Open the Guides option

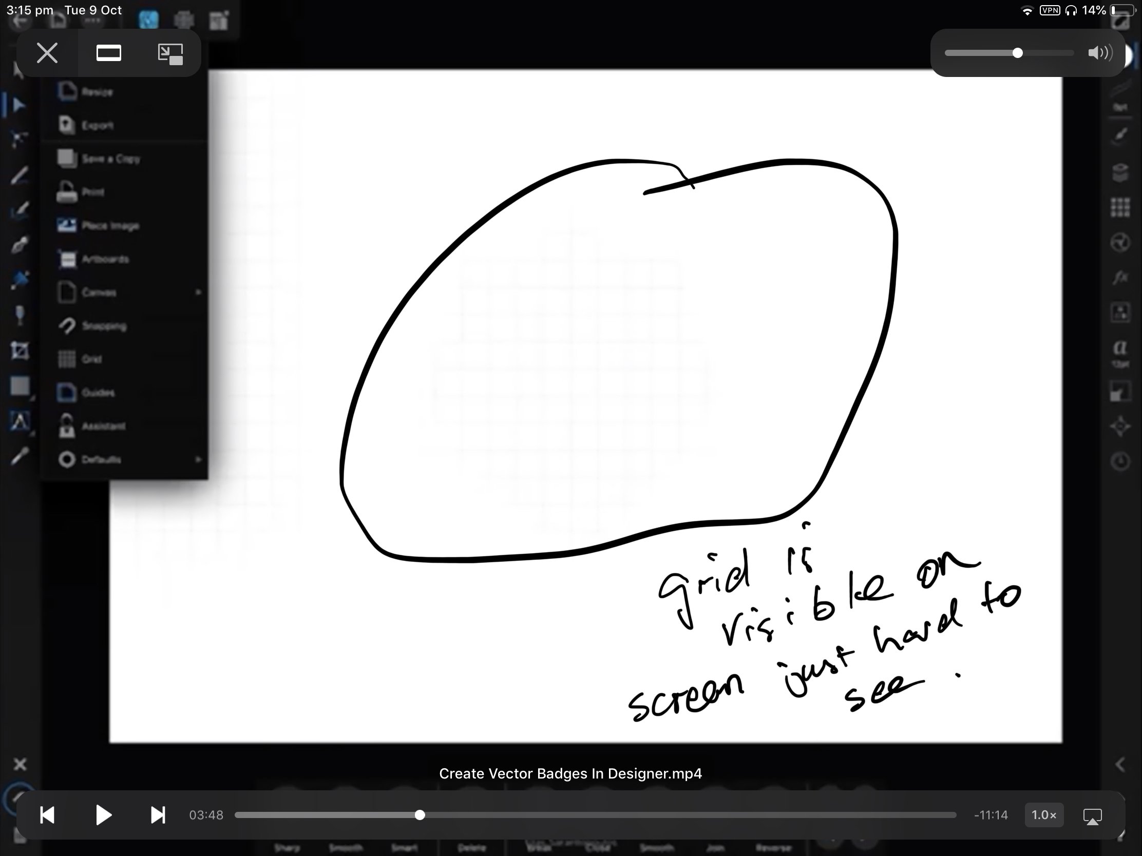[97, 393]
